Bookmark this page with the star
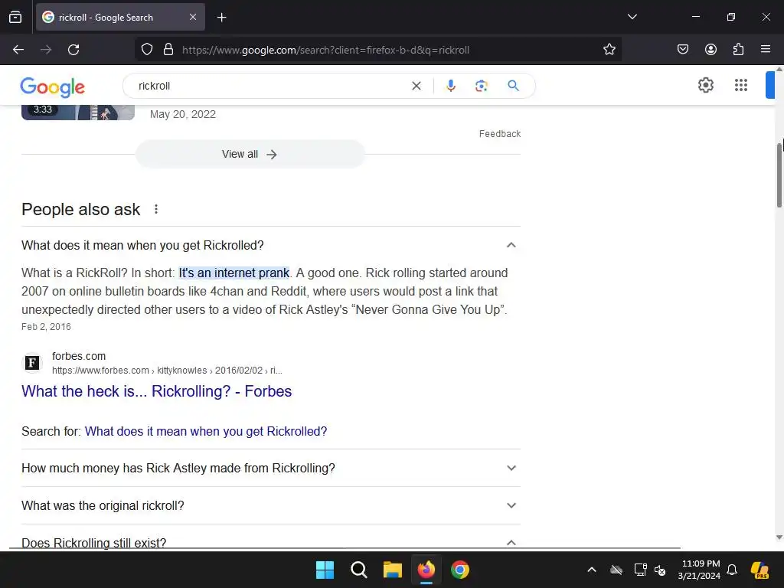784x588 pixels. pos(609,50)
